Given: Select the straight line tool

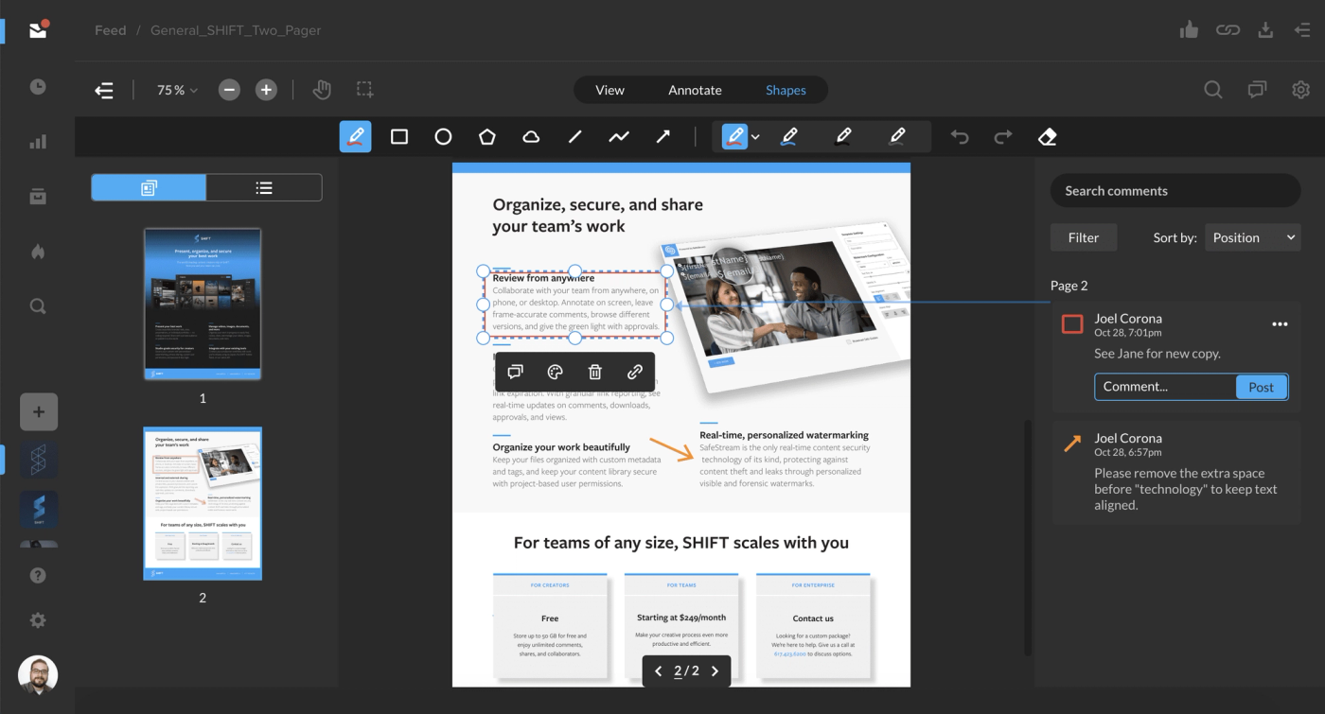Looking at the screenshot, I should (x=574, y=137).
